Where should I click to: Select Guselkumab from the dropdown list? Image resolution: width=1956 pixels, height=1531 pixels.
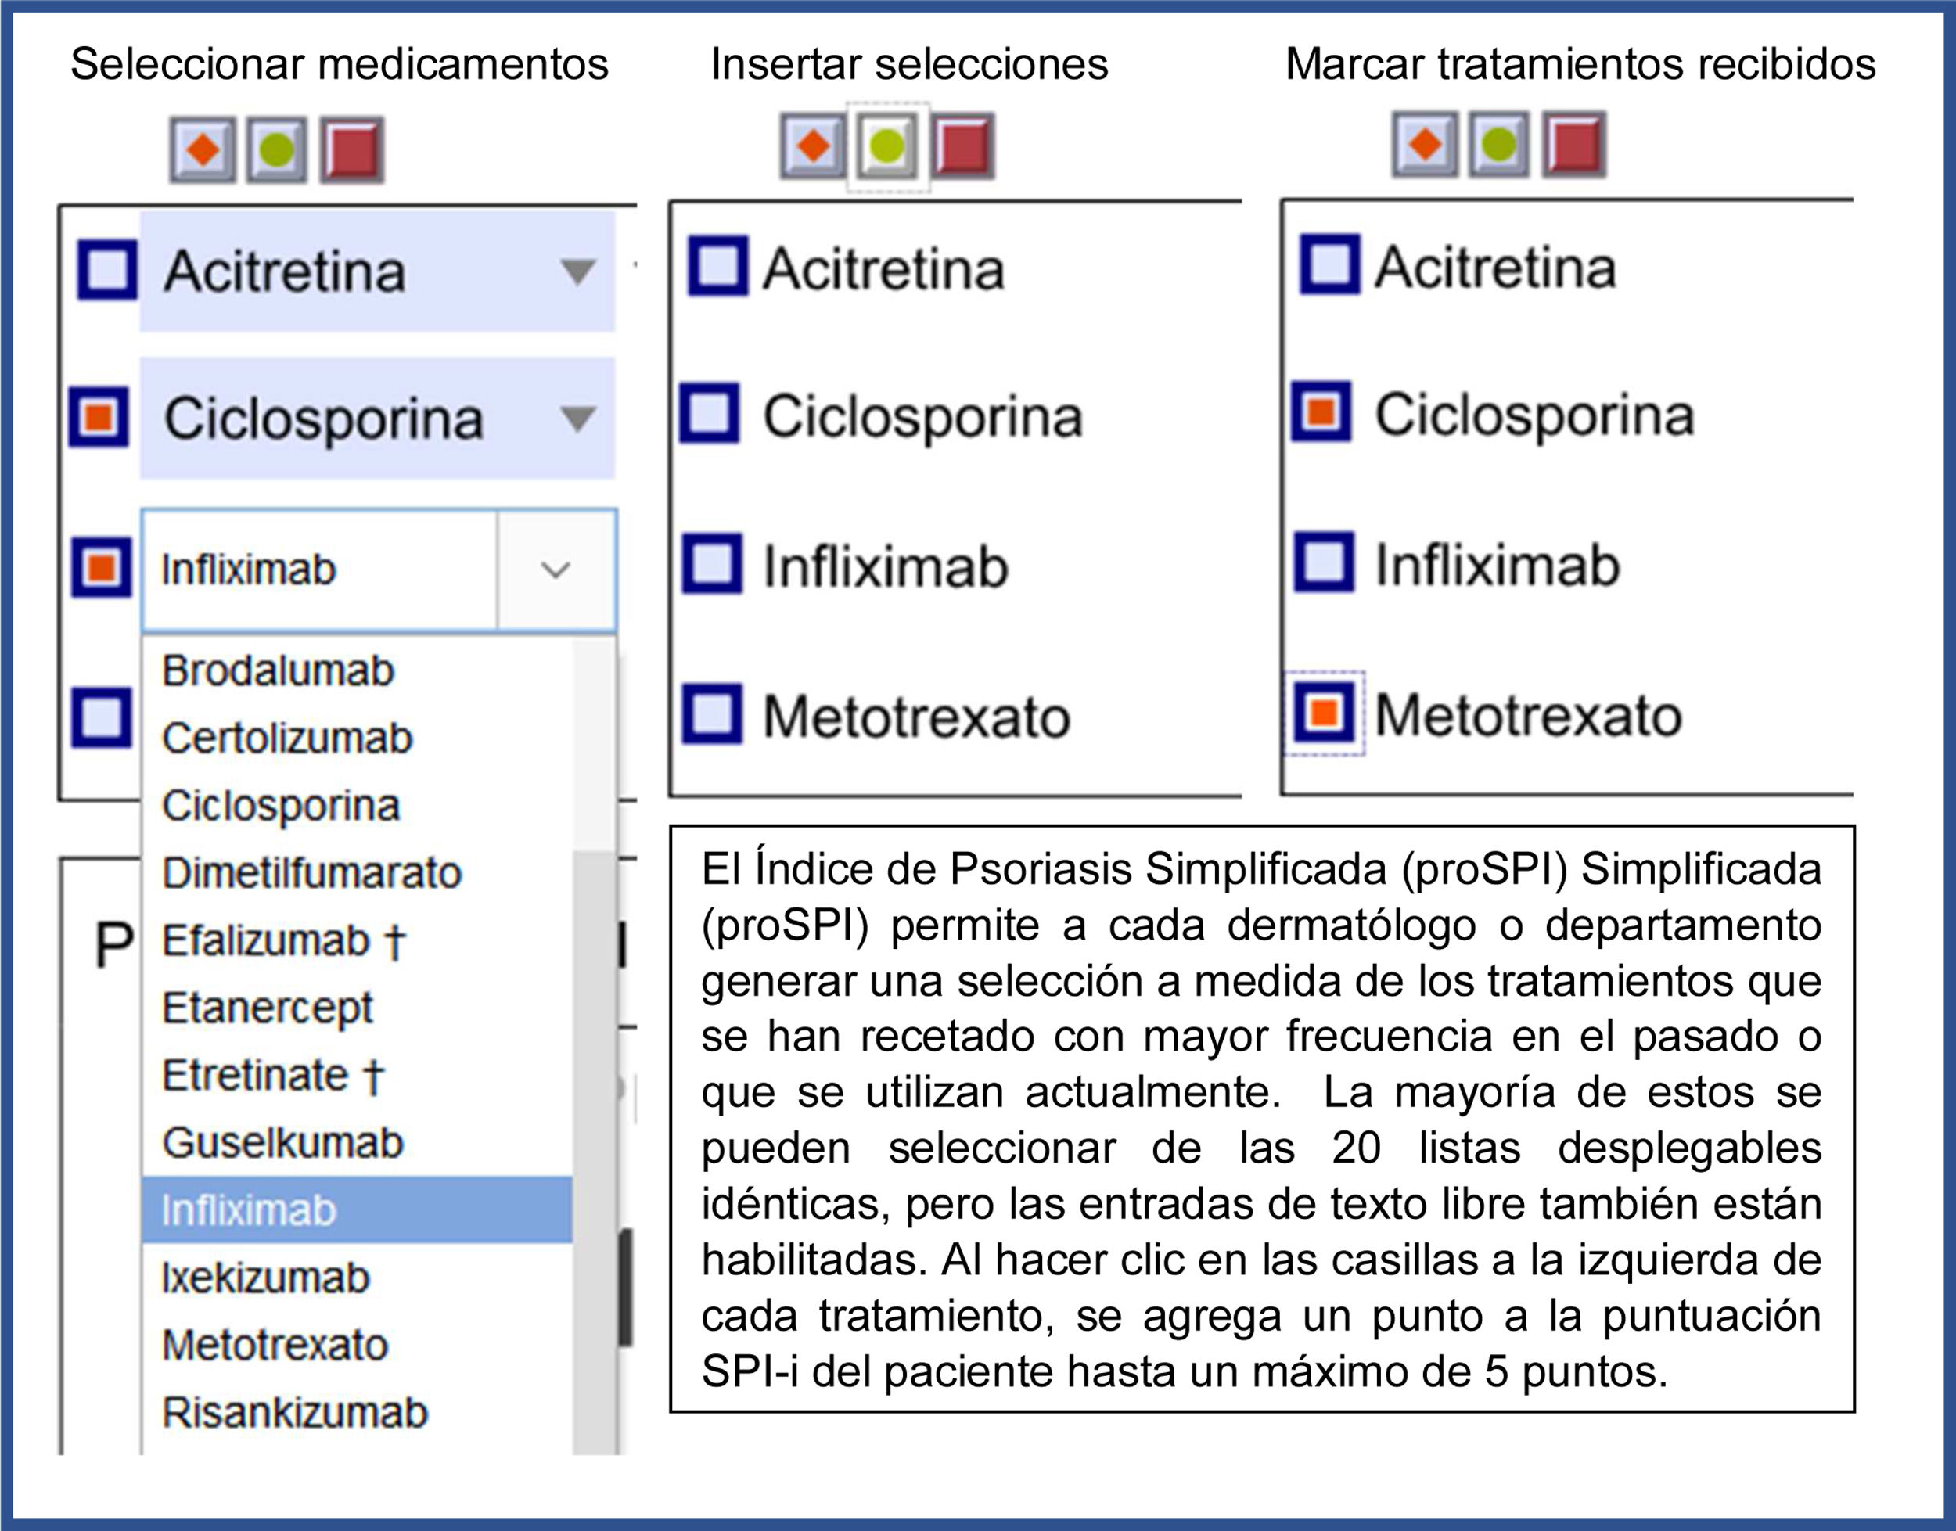pyautogui.click(x=282, y=1143)
